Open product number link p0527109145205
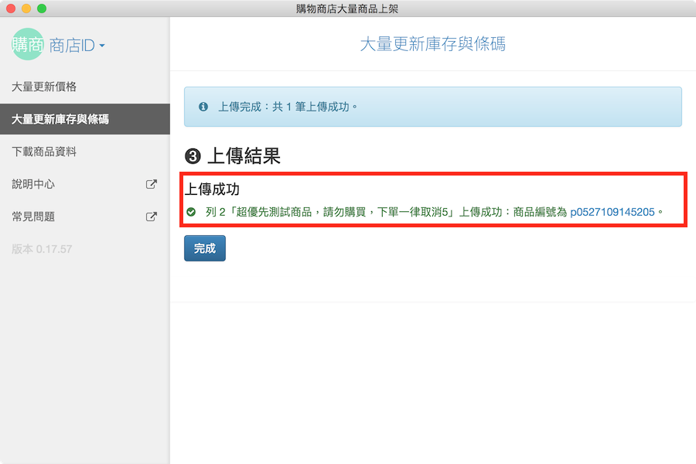696x464 pixels. tap(612, 212)
